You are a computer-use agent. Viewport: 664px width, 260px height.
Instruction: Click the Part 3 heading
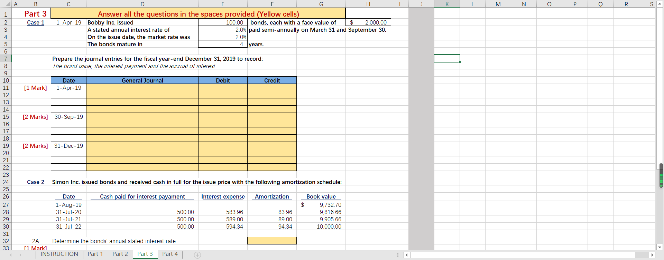click(35, 13)
